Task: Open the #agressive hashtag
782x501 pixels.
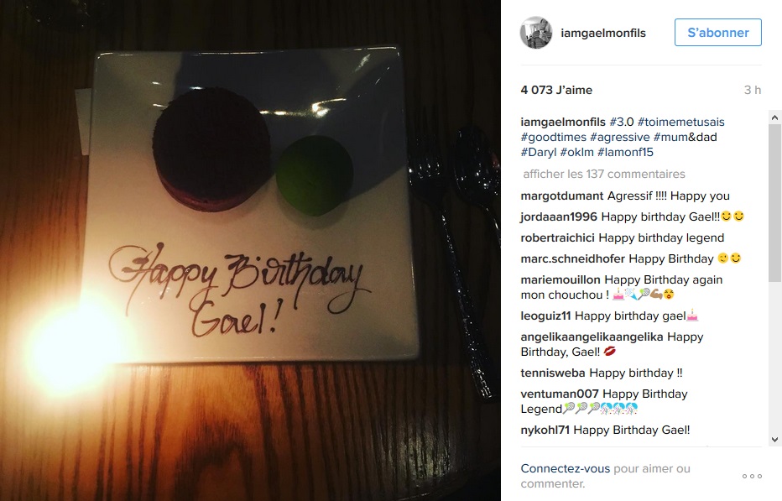Action: (x=620, y=138)
